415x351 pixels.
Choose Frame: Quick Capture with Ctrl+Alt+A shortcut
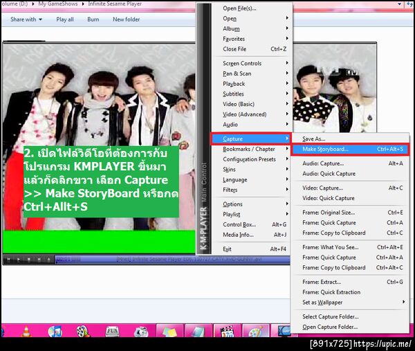350,258
